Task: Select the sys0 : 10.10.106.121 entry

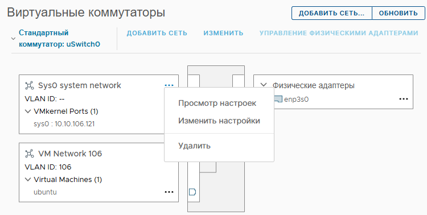Action: pyautogui.click(x=64, y=124)
